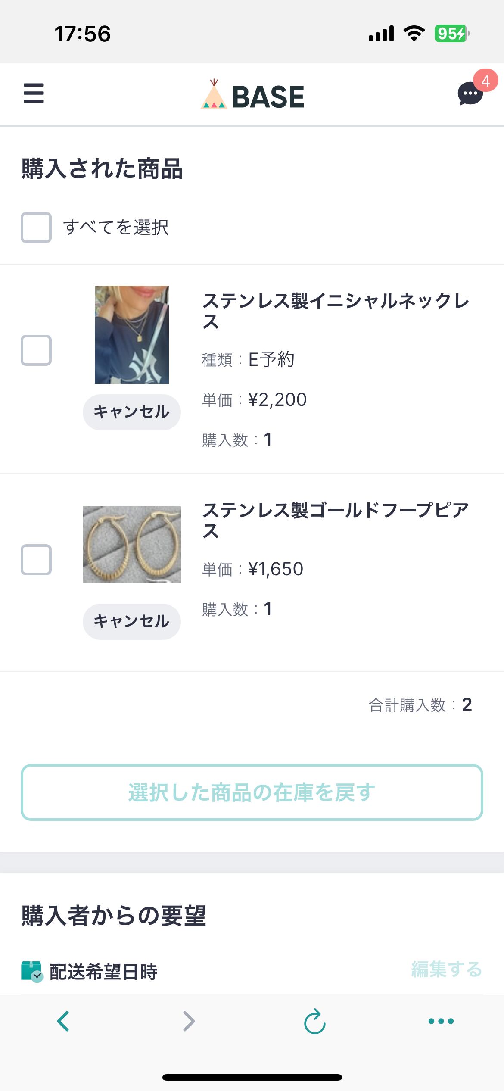
Task: Go forward with browser forward arrow
Action: point(189,1021)
